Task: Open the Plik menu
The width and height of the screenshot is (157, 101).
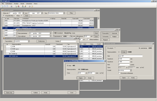Action: (x=3, y=4)
